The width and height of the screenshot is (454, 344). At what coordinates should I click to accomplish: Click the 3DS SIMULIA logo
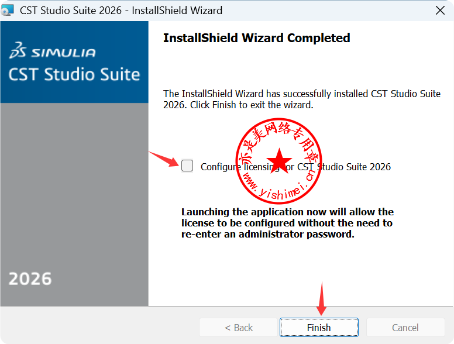coord(52,52)
